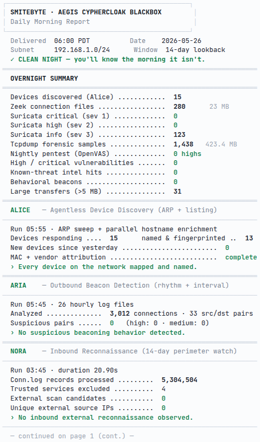Select the Zeek connection files count 280
The image size is (260, 442).
[x=179, y=107]
